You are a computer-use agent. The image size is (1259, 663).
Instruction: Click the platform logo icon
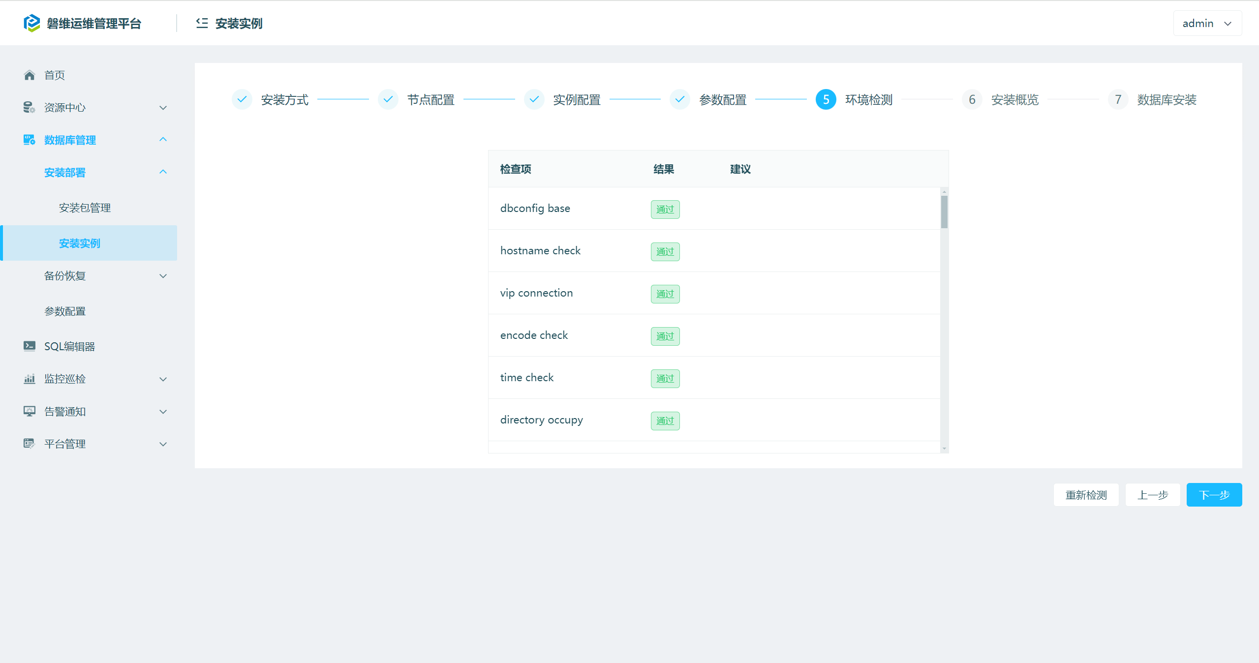(32, 23)
